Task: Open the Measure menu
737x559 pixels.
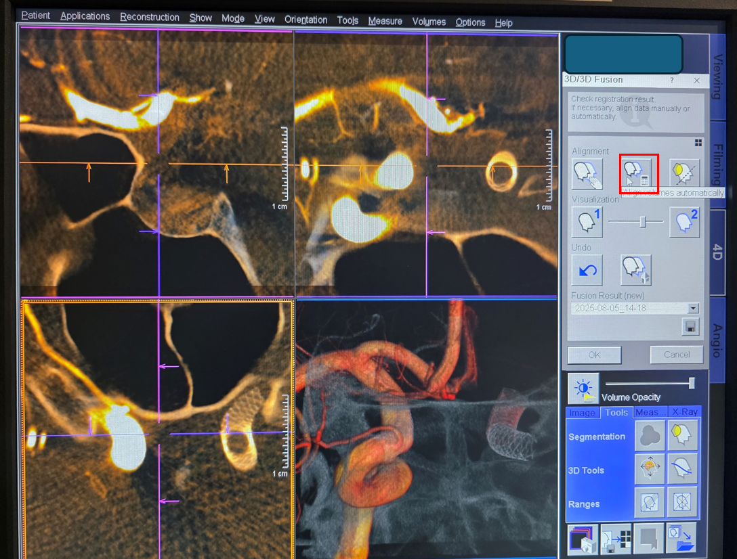Action: [385, 21]
